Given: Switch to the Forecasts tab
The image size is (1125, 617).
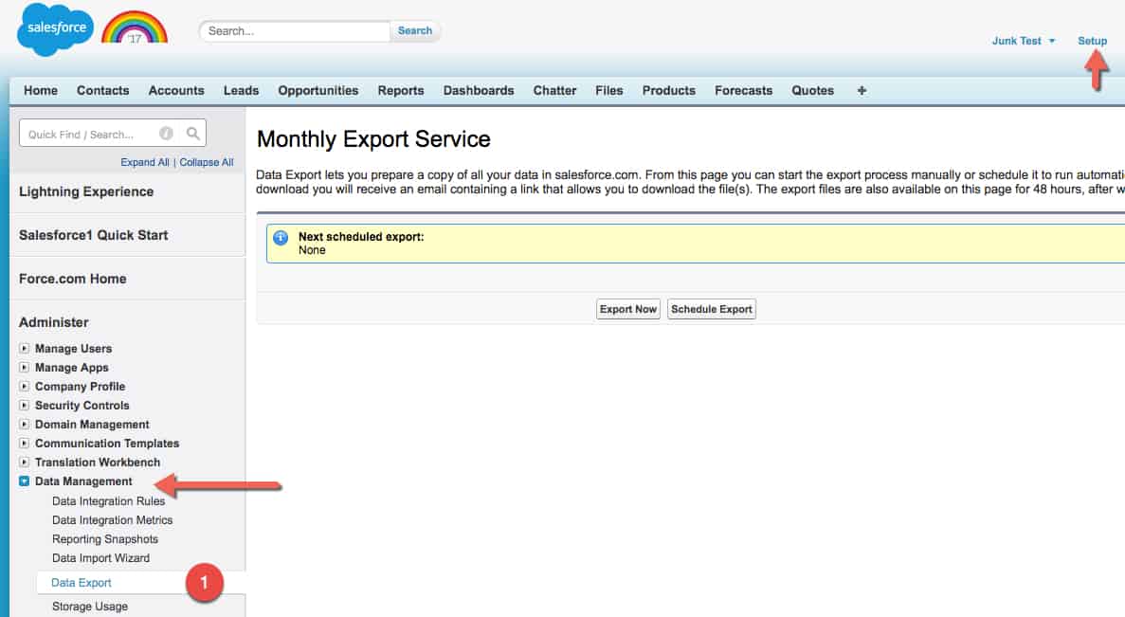Looking at the screenshot, I should tap(743, 90).
